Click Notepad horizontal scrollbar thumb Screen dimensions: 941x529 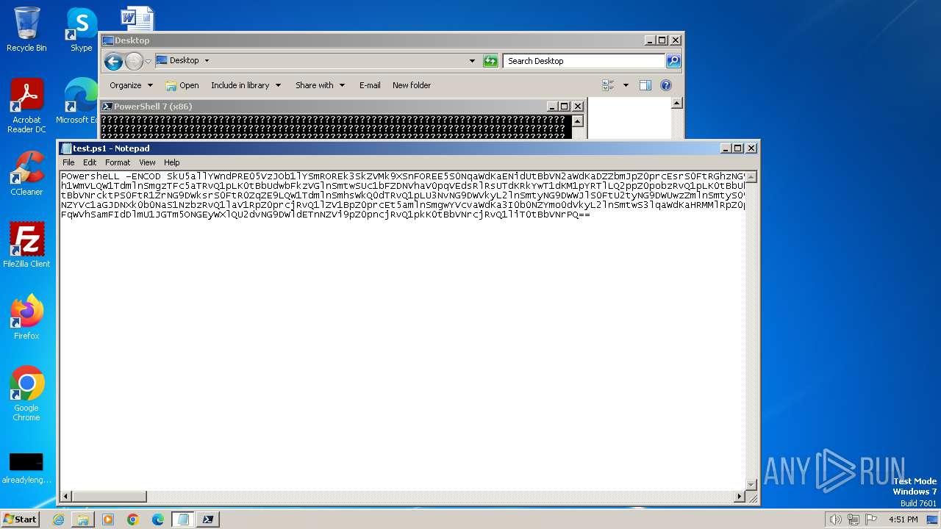click(x=109, y=497)
